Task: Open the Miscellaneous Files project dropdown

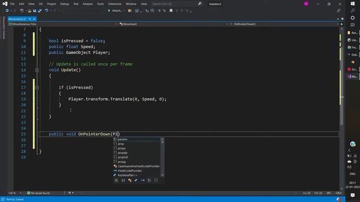Action: (x=63, y=24)
